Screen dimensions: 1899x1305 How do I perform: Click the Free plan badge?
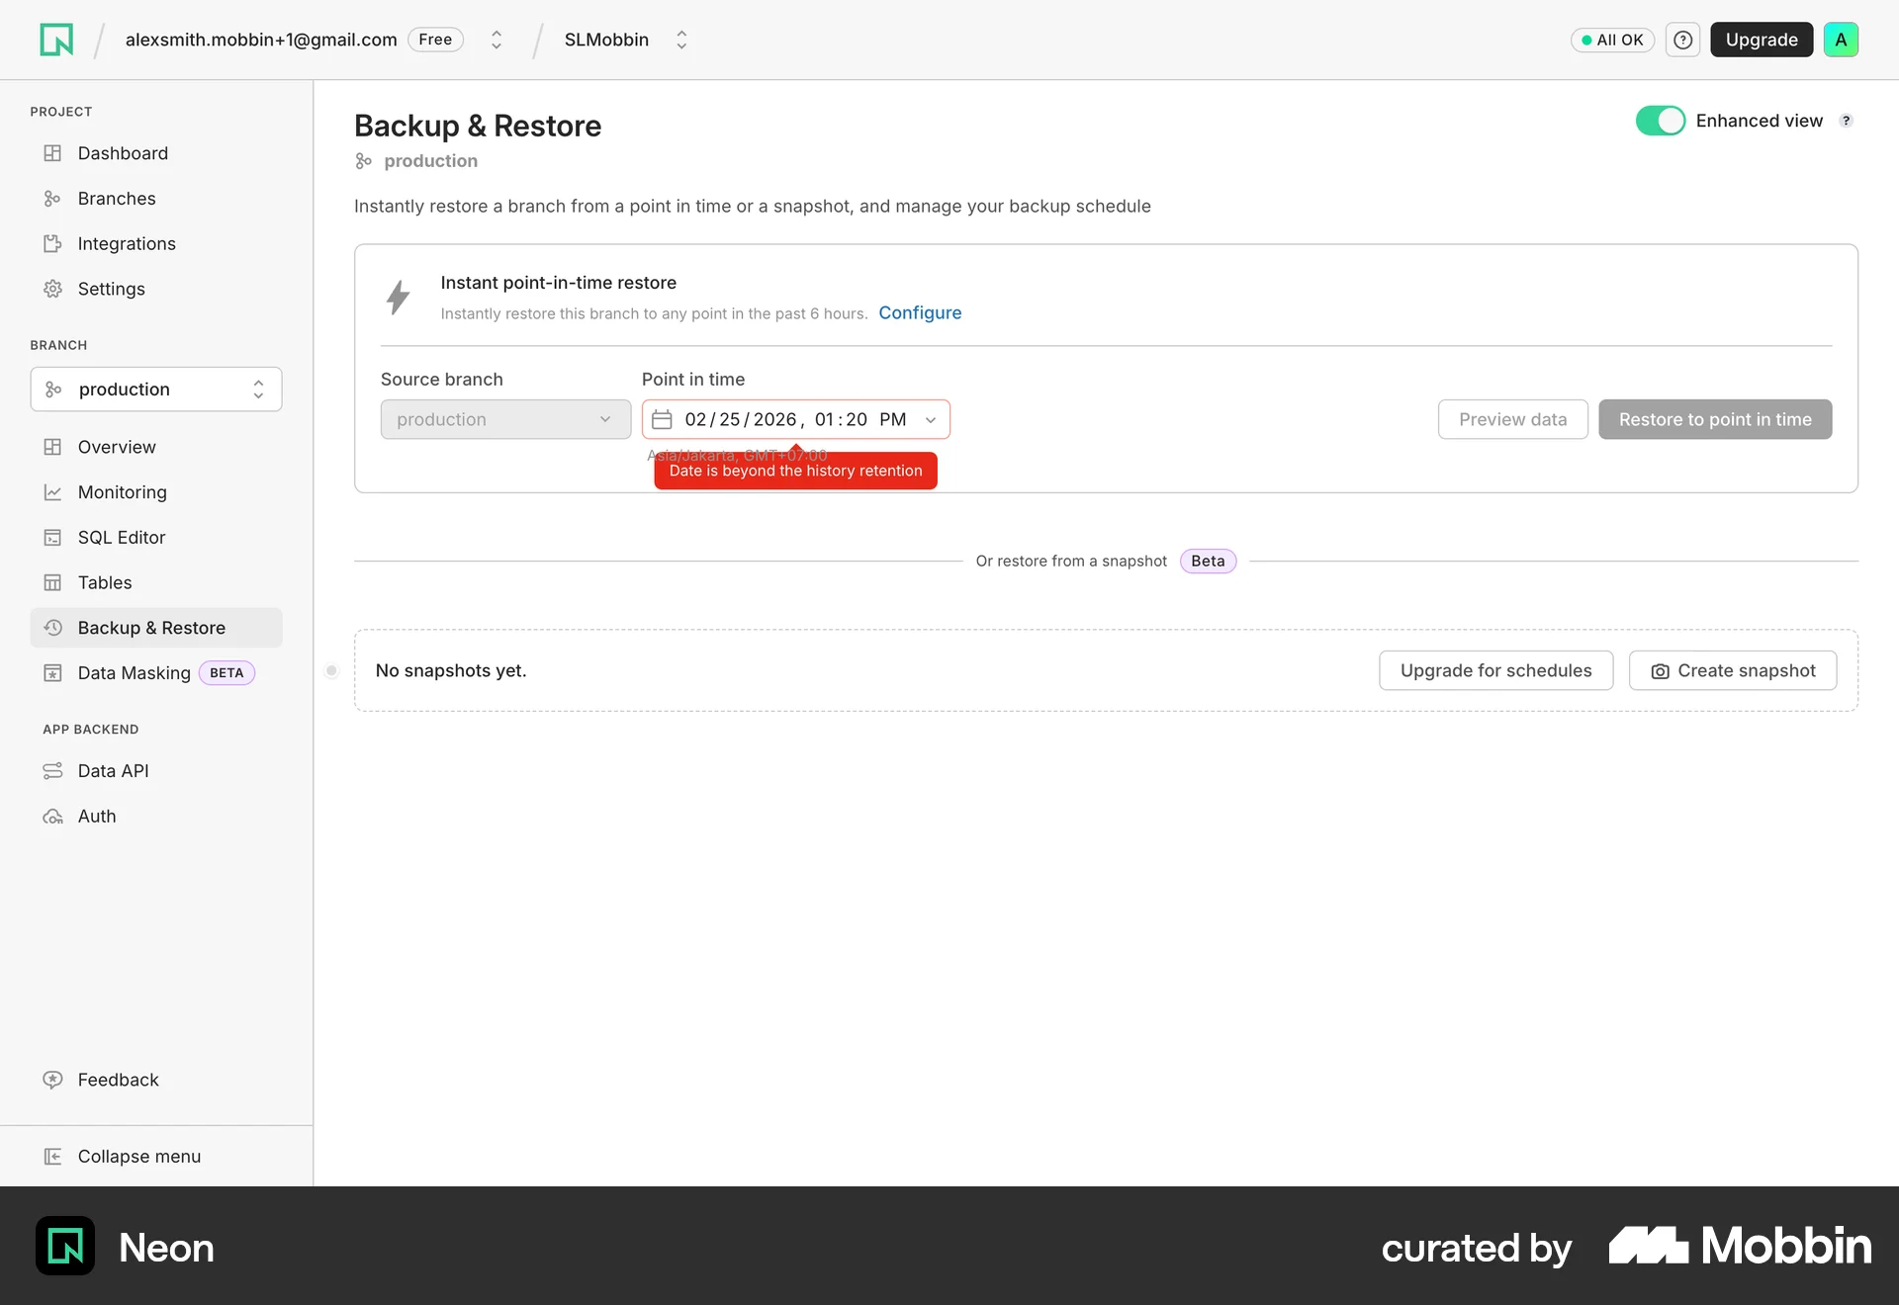tap(435, 40)
